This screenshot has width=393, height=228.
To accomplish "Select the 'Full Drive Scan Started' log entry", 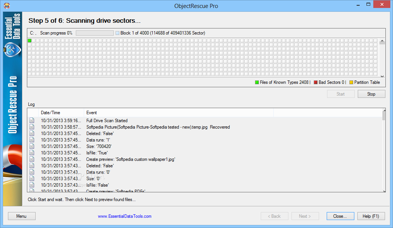I will point(107,121).
